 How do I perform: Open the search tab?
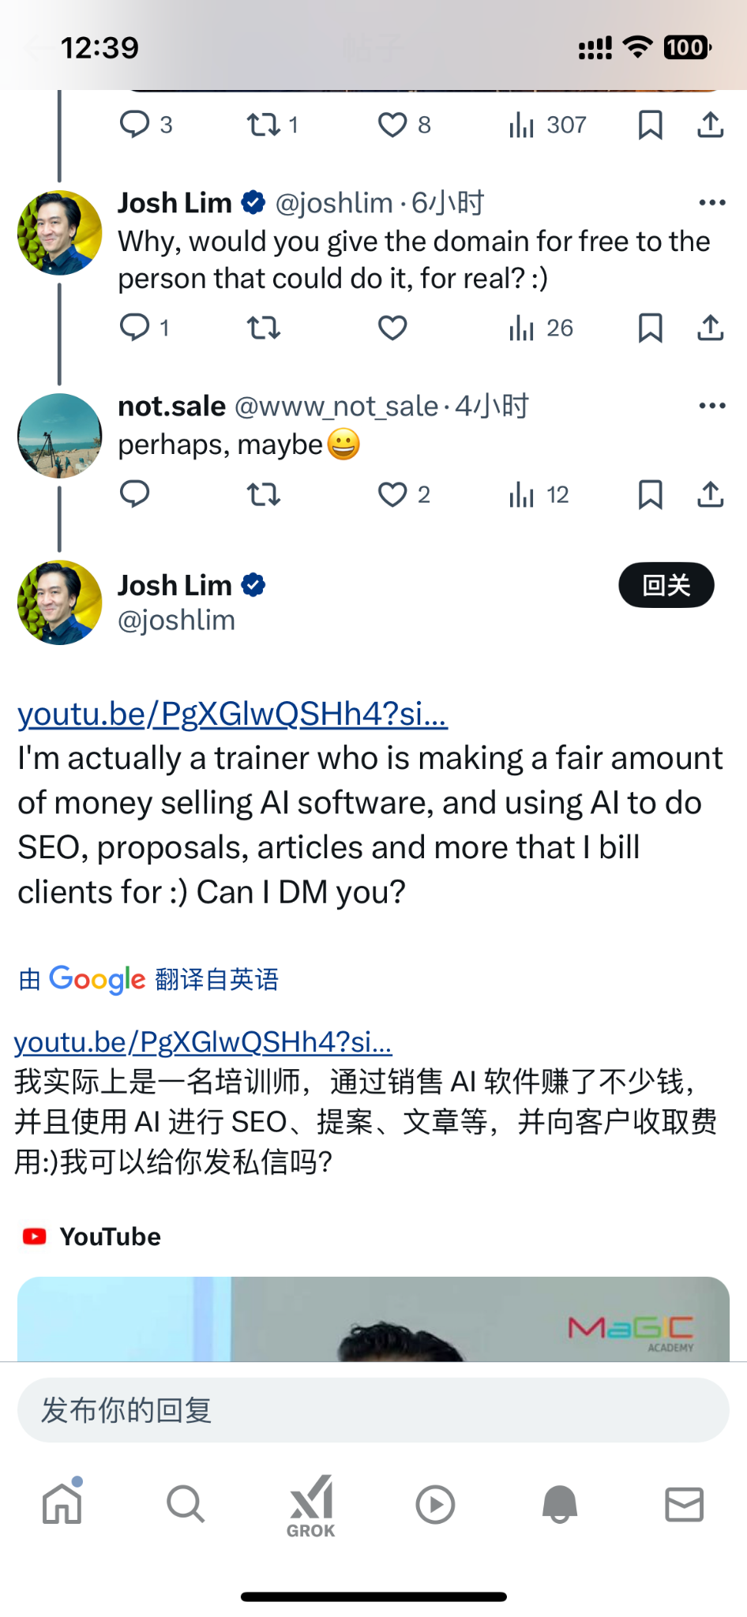pos(186,1504)
